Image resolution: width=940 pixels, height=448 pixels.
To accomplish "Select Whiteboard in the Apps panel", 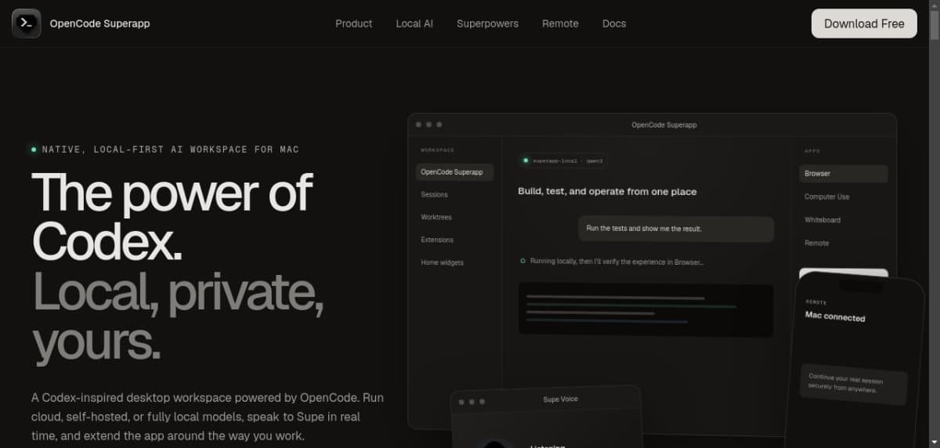I will point(822,220).
